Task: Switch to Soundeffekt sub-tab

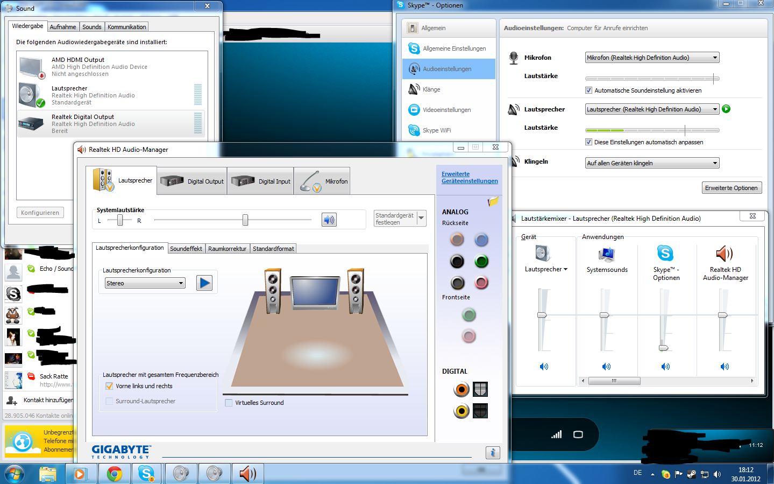Action: tap(186, 249)
